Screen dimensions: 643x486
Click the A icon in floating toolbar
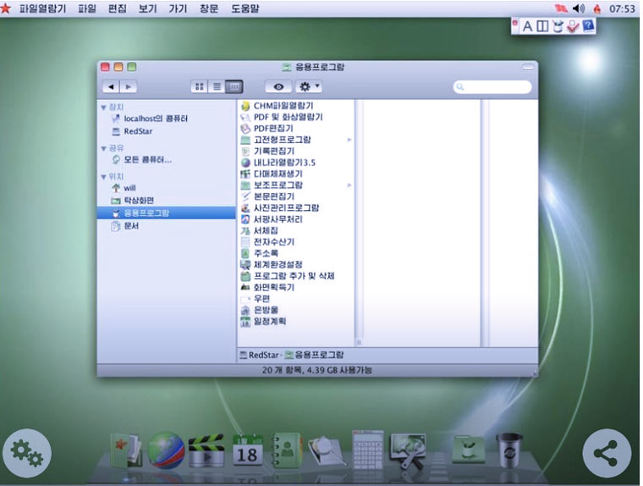(x=527, y=27)
